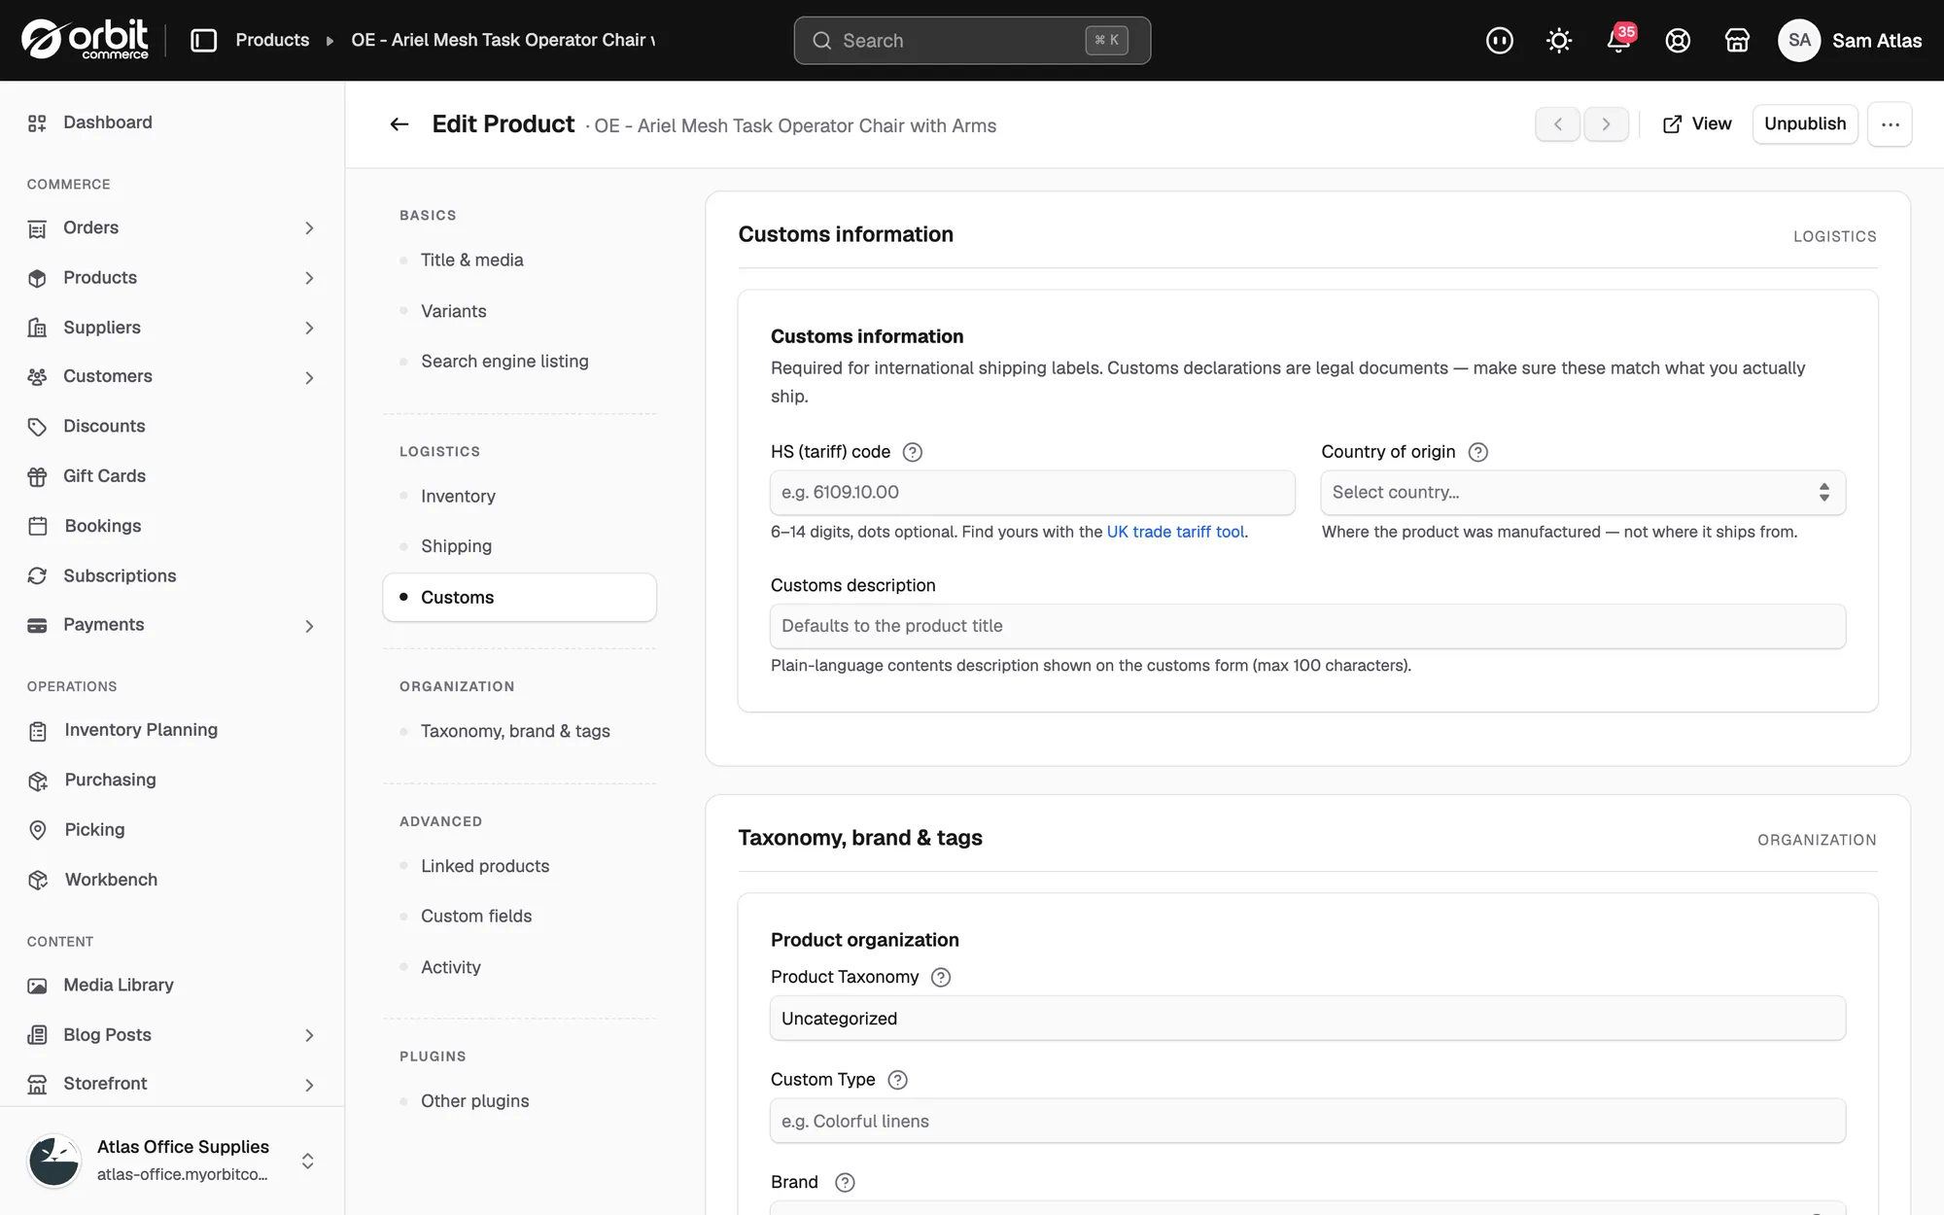Open the storefront icon in header
Screen dimensions: 1944x1215
(x=1737, y=40)
